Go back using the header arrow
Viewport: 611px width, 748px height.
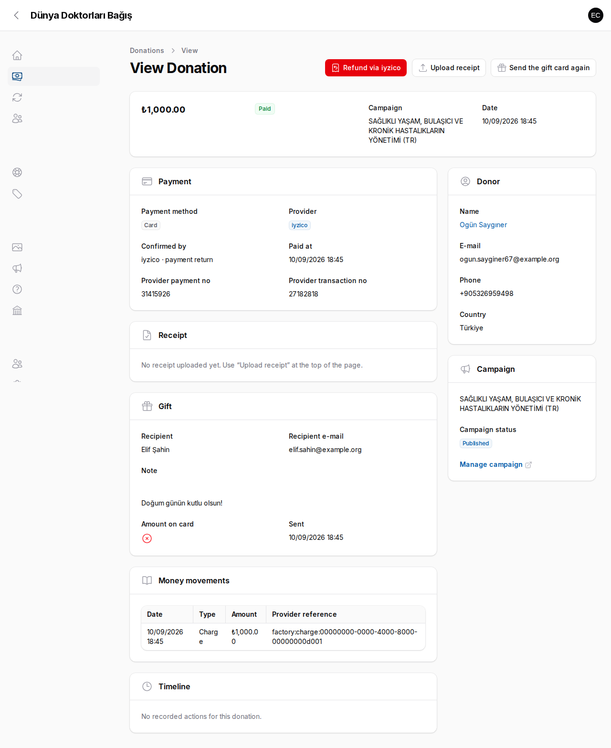16,15
